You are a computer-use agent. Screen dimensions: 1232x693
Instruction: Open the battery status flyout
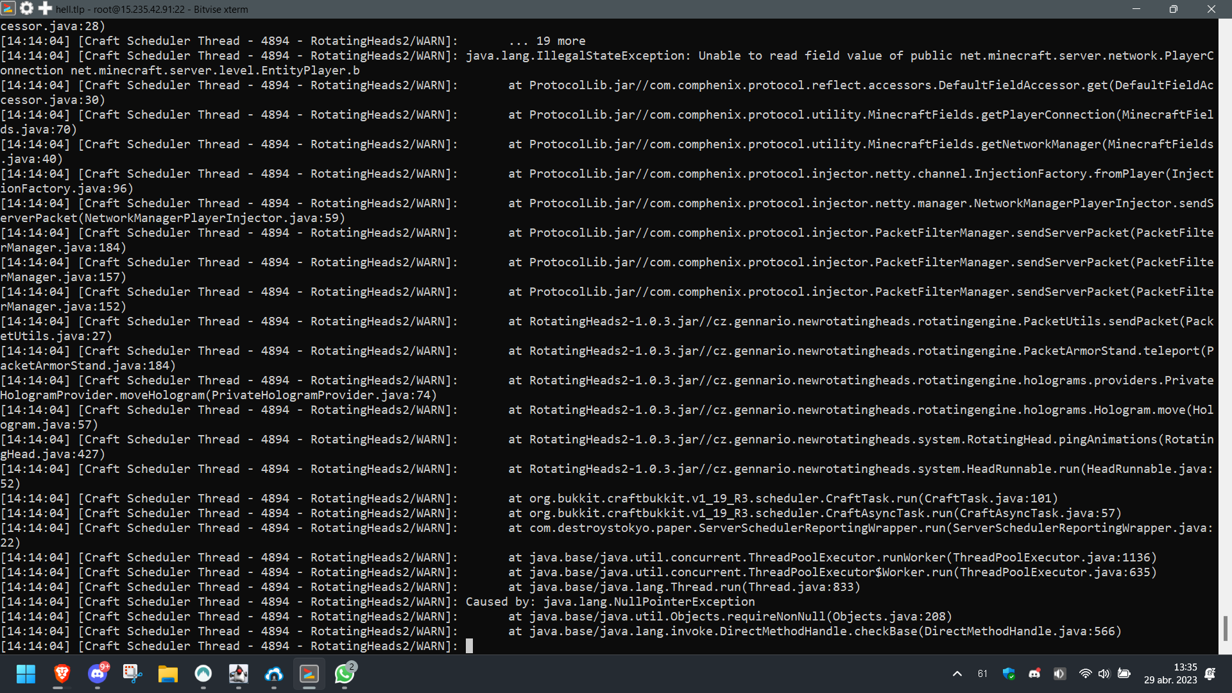[x=1124, y=674]
